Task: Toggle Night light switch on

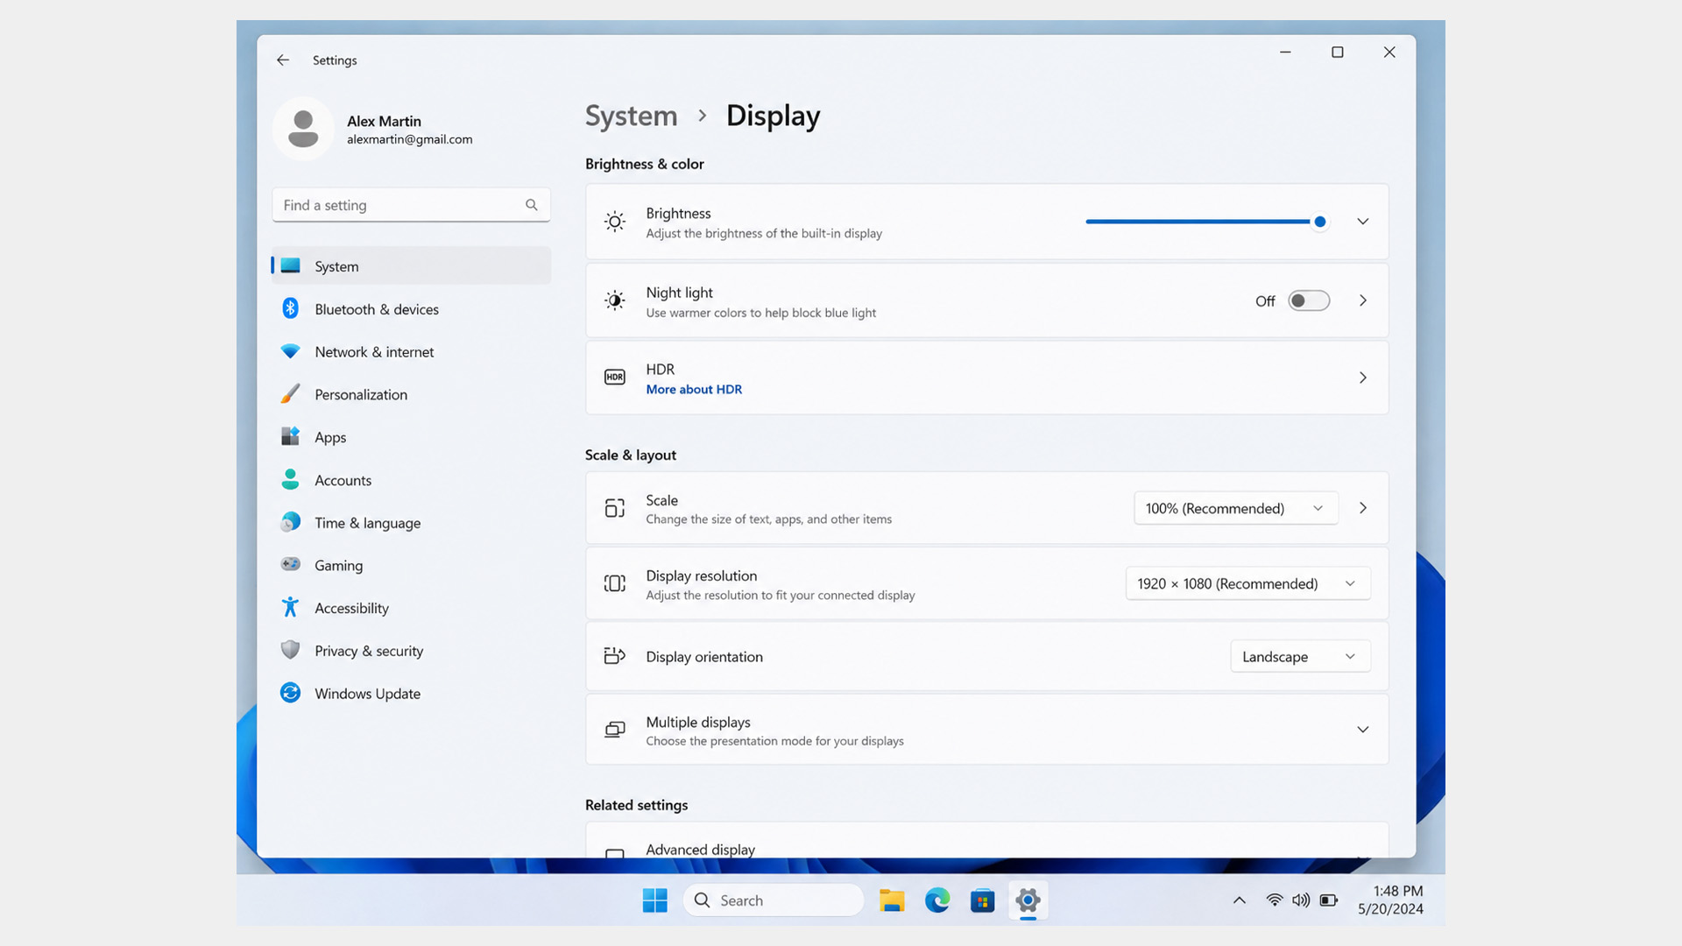Action: coord(1309,300)
